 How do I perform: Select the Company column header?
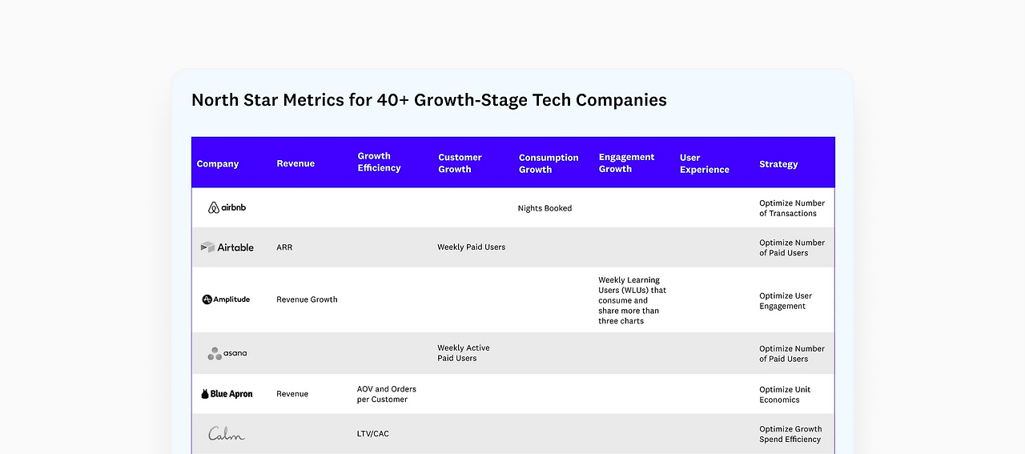[x=218, y=164]
